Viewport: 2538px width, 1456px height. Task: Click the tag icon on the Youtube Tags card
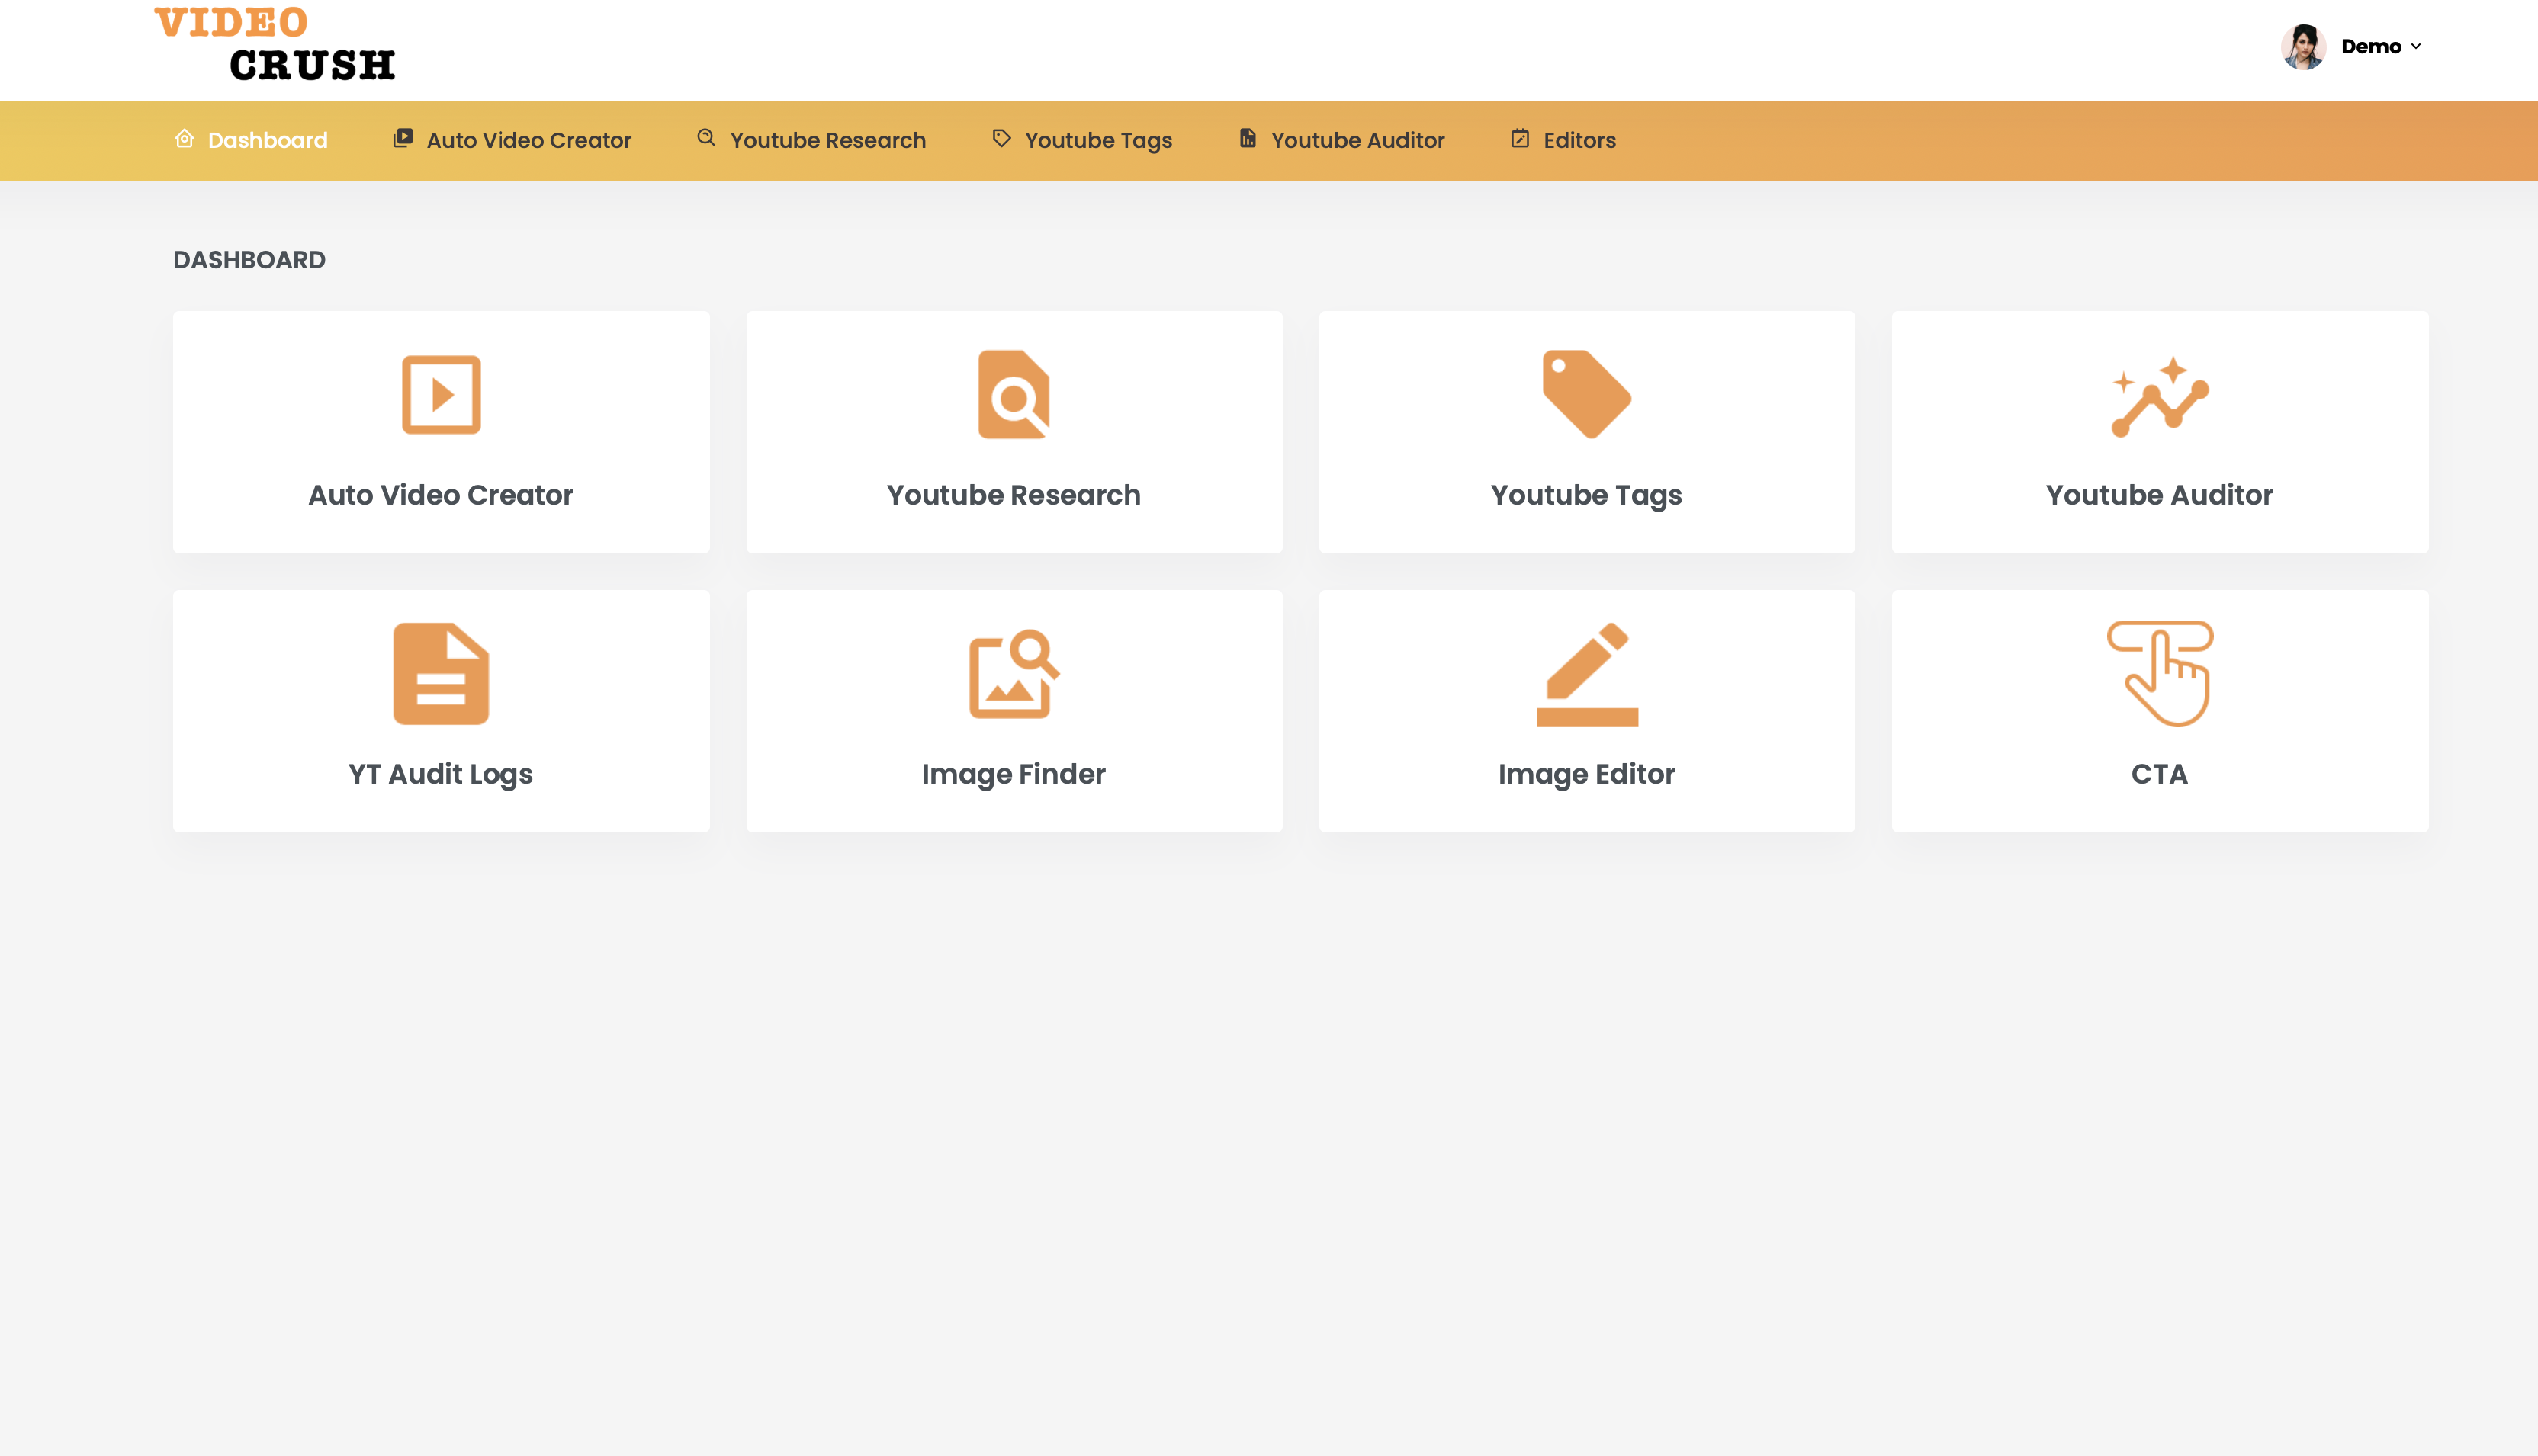1585,394
